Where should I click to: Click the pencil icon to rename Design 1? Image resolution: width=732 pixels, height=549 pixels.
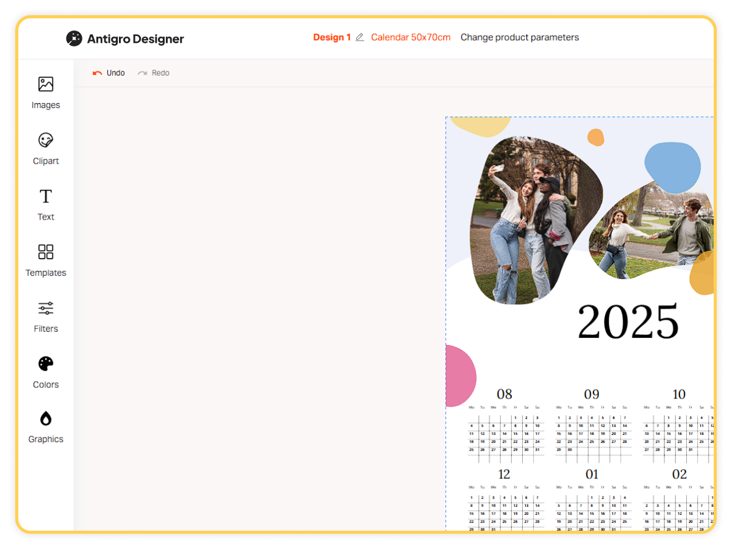tap(360, 38)
